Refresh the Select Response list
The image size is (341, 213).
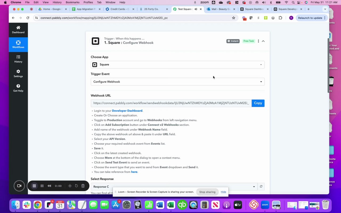[261, 187]
